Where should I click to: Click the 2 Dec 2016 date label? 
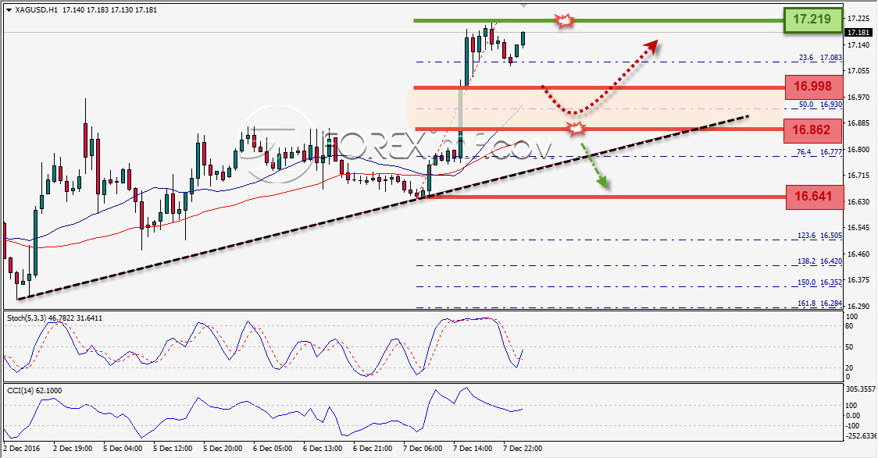pos(23,449)
